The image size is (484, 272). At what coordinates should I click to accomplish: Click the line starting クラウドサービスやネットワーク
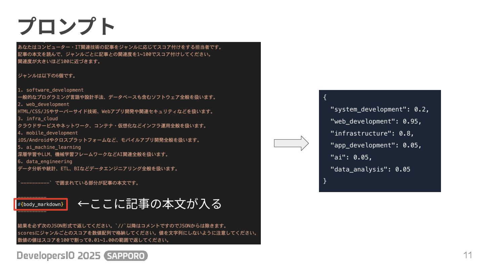(112, 126)
